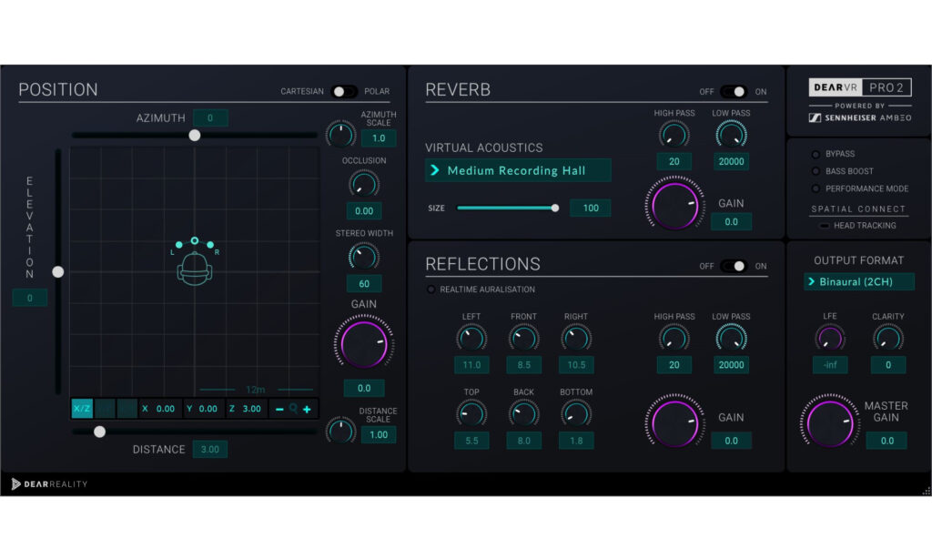
Task: Click the Clarity value 0
Action: (x=888, y=364)
